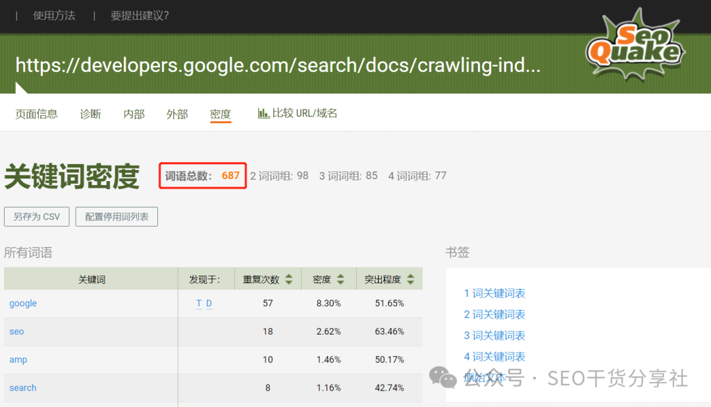This screenshot has height=407, width=711.
Task: Click the 57 repeat count for google
Action: [x=267, y=303]
